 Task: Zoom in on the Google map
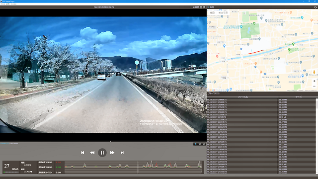click(314, 81)
